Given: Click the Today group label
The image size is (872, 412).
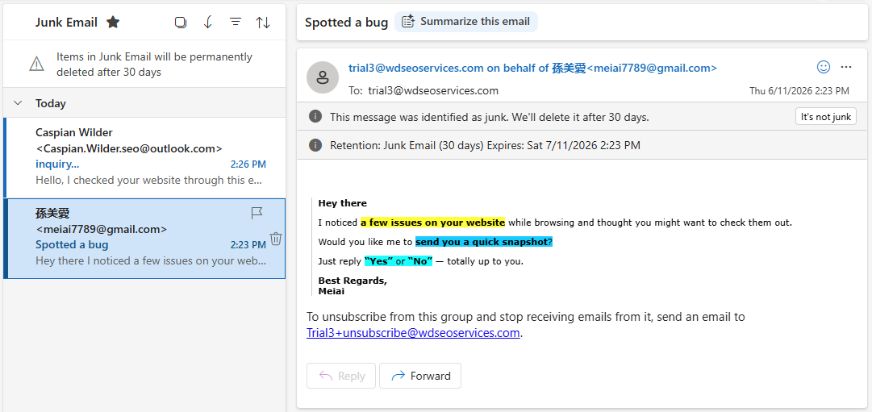Looking at the screenshot, I should pos(51,103).
